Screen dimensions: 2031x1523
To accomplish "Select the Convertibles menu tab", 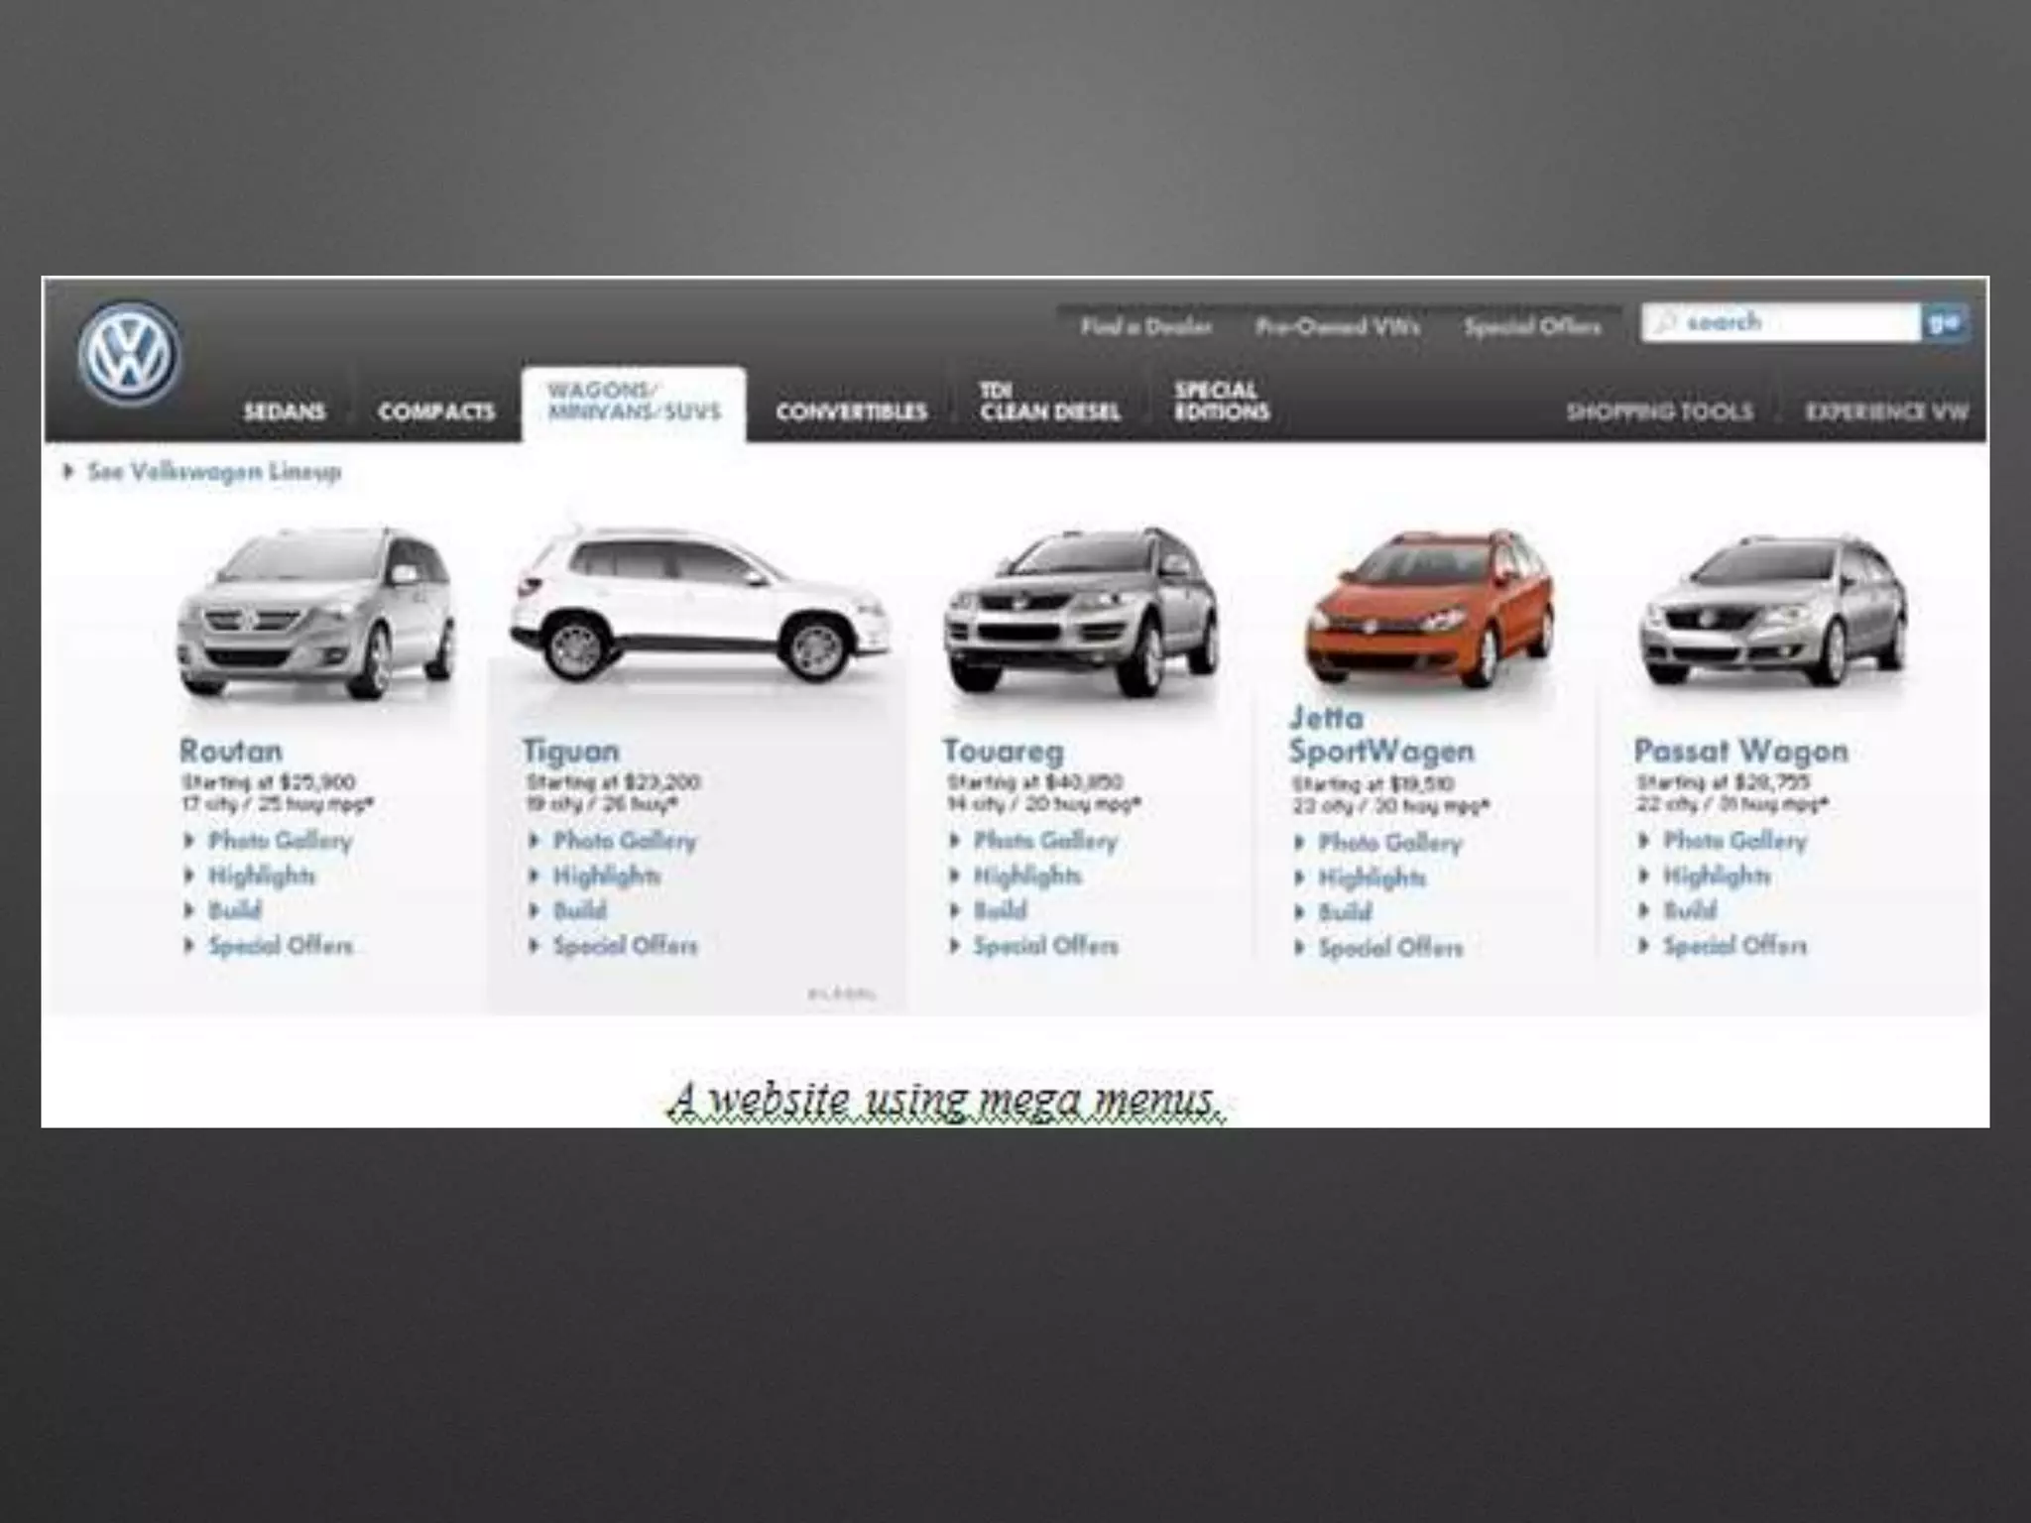I will pos(851,411).
